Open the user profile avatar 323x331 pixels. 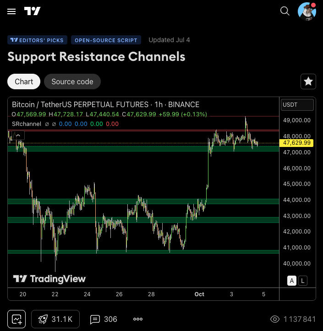coord(307,11)
